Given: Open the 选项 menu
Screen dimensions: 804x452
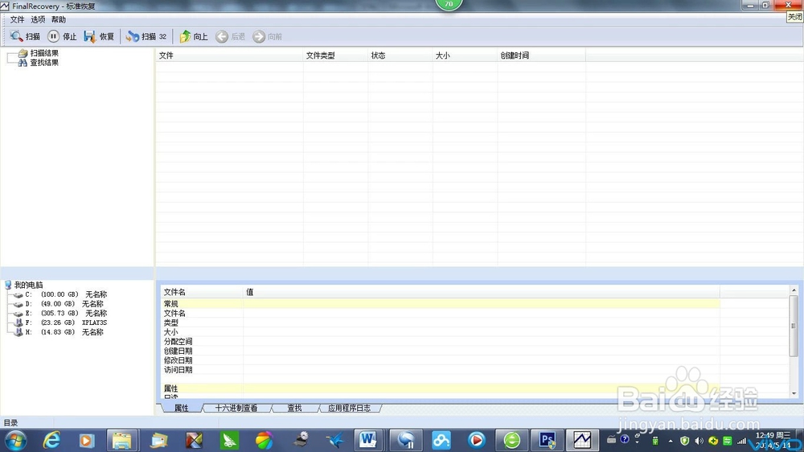Looking at the screenshot, I should click(38, 19).
